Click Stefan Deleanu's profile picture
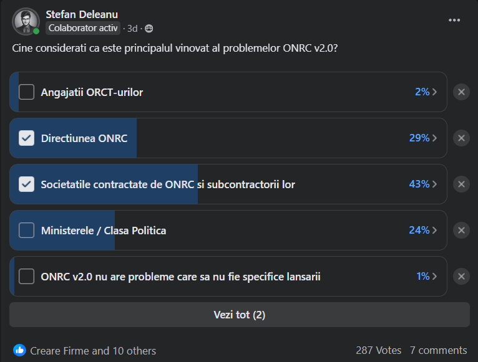The height and width of the screenshot is (362, 478). coord(26,22)
